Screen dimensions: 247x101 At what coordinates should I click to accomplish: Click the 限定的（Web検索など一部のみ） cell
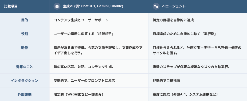(x=99, y=94)
